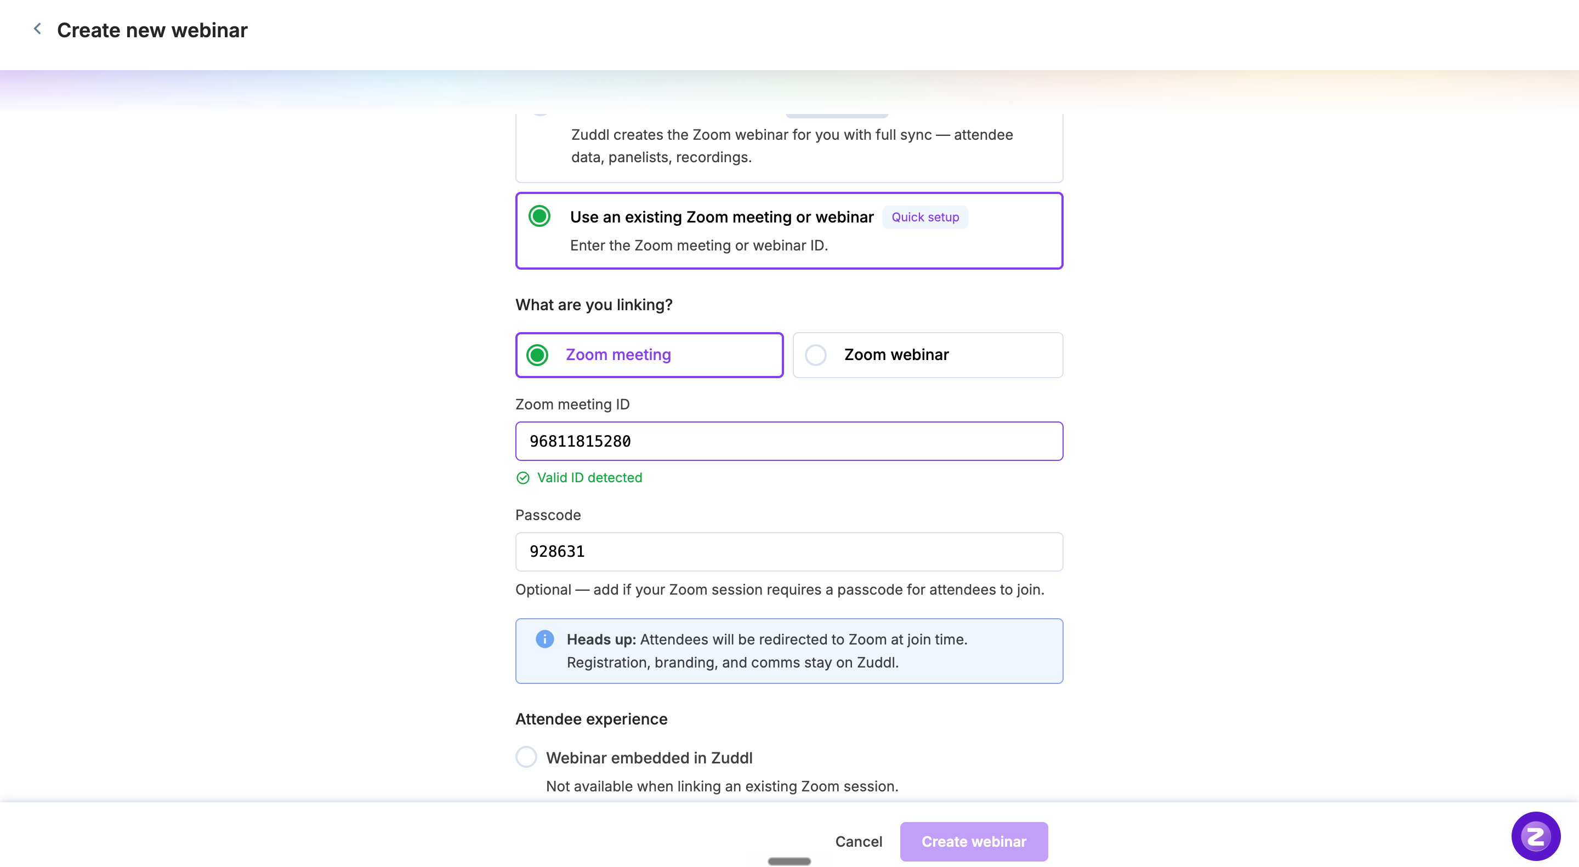Screen dimensions: 1579x867
Task: Click the horizontal scrollbar handle at bottom
Action: pyautogui.click(x=789, y=861)
